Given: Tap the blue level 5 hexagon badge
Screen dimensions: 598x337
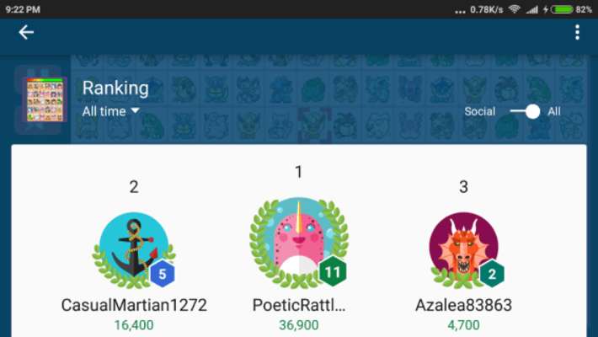Looking at the screenshot, I should pyautogui.click(x=163, y=274).
